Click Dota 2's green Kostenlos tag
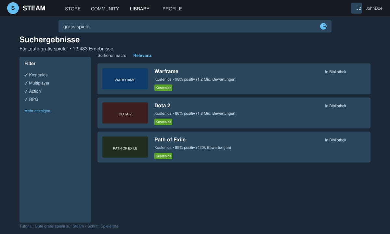Image resolution: width=390 pixels, height=234 pixels. click(x=163, y=122)
